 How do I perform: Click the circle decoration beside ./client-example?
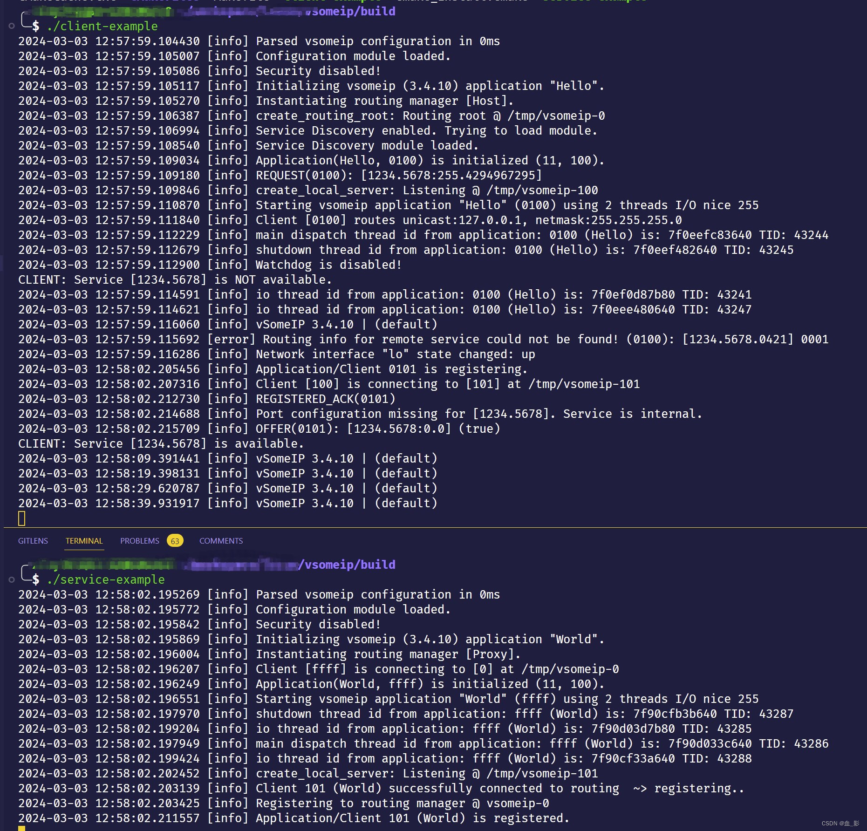12,26
